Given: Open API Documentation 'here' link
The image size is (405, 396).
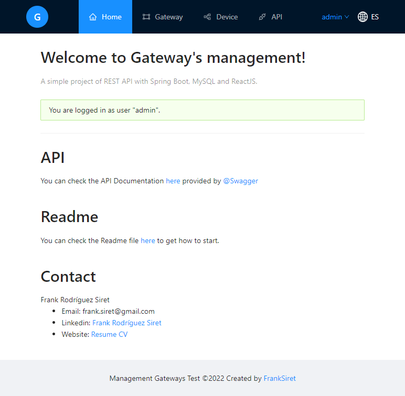Looking at the screenshot, I should pyautogui.click(x=173, y=181).
